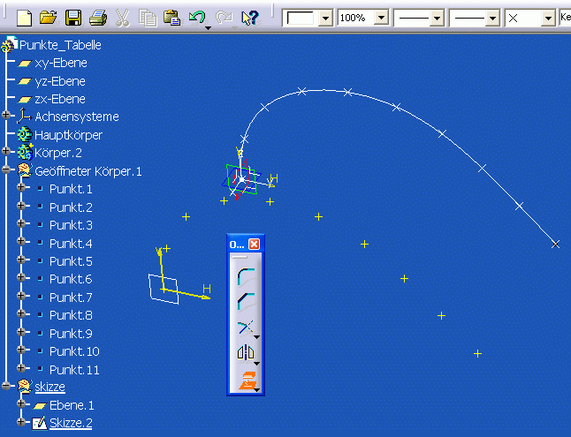Select the Trim tool in Operation toolbar
This screenshot has height=437, width=571.
[245, 328]
